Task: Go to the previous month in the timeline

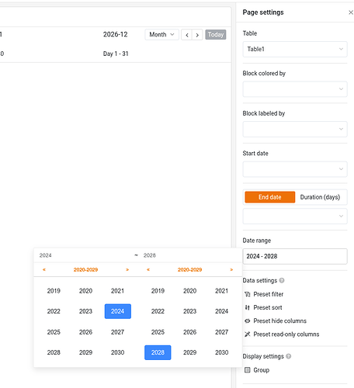Action: pos(187,35)
